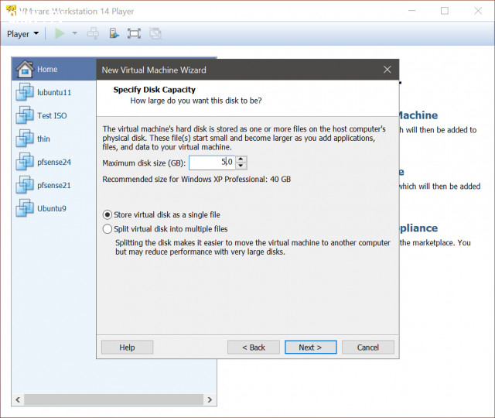Image resolution: width=495 pixels, height=418 pixels.
Task: Click the pfsense24 VM icon
Action: (x=25, y=162)
